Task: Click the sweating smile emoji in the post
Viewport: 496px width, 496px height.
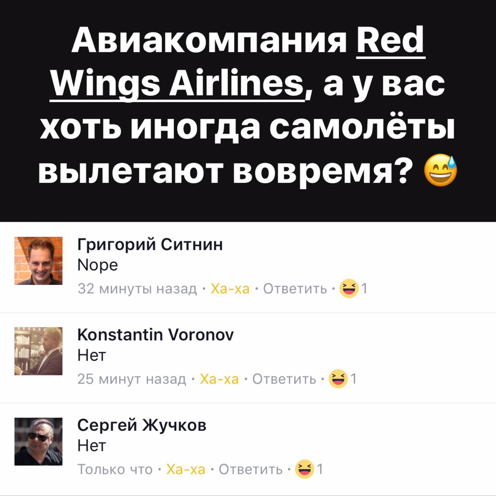Action: (441, 170)
